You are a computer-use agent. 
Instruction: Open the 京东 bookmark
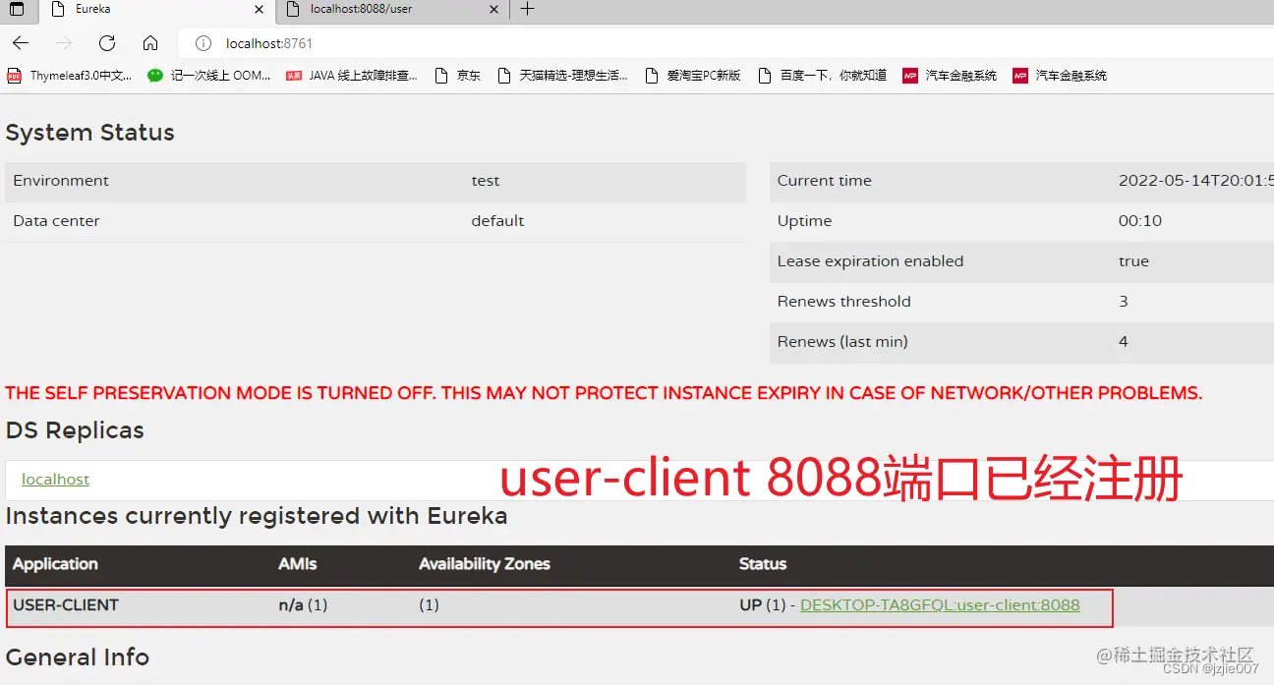tap(457, 76)
